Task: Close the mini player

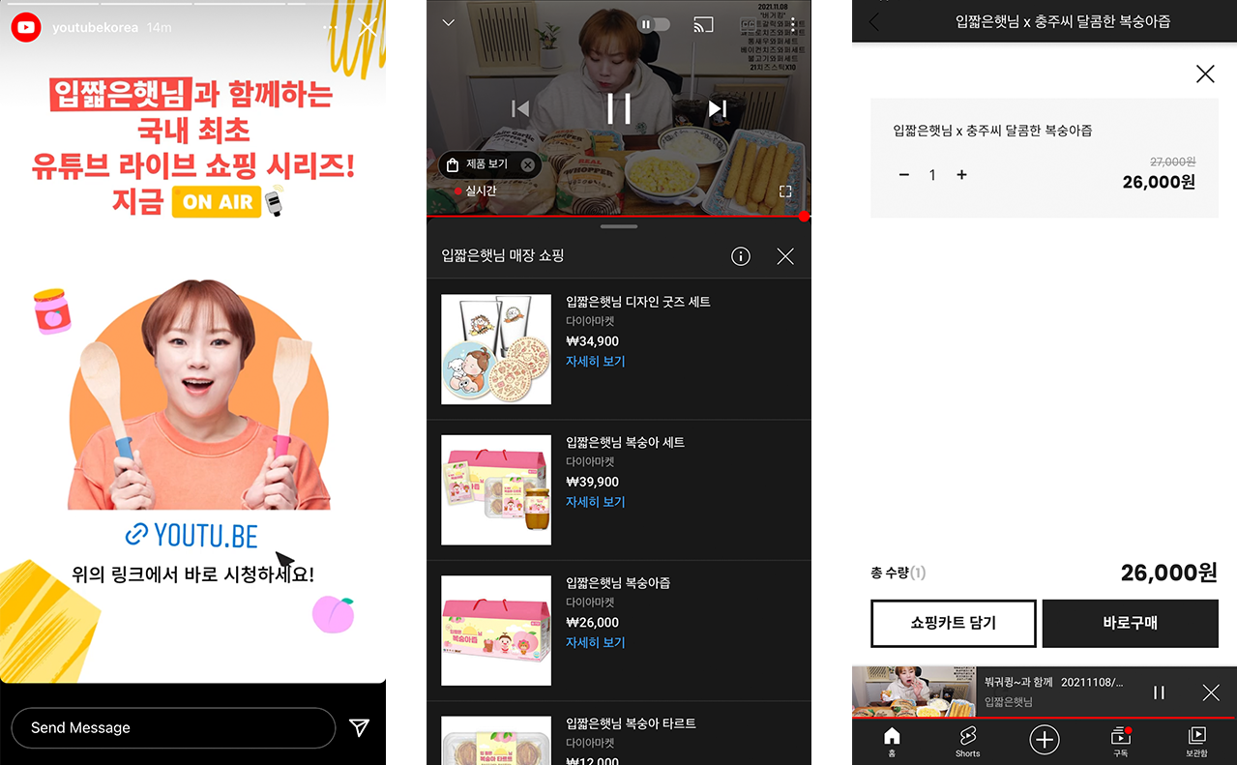Action: pyautogui.click(x=1211, y=692)
